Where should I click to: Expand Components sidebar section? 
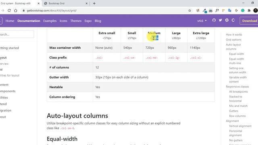8,91
